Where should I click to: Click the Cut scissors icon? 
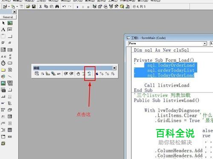[40, 6]
